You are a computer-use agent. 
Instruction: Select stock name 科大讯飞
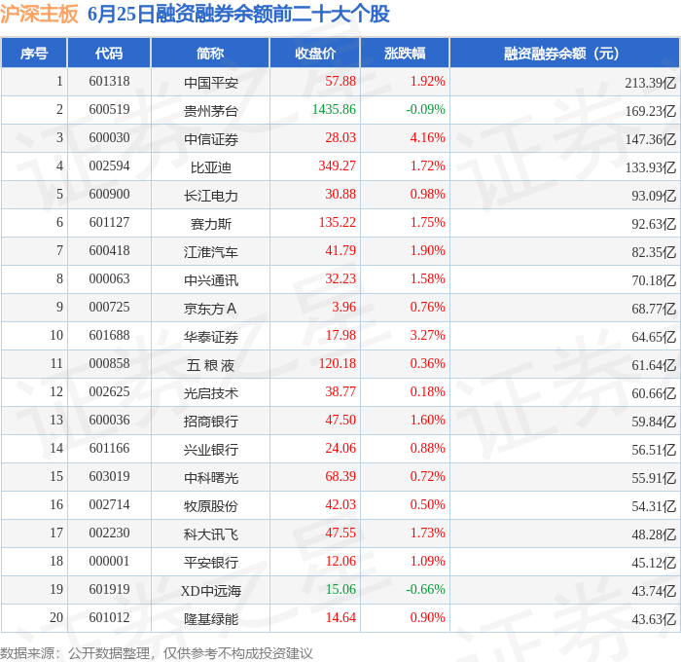click(x=211, y=534)
